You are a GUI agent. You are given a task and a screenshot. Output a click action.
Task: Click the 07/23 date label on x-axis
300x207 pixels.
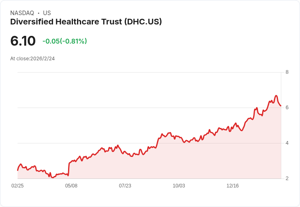pyautogui.click(x=125, y=186)
